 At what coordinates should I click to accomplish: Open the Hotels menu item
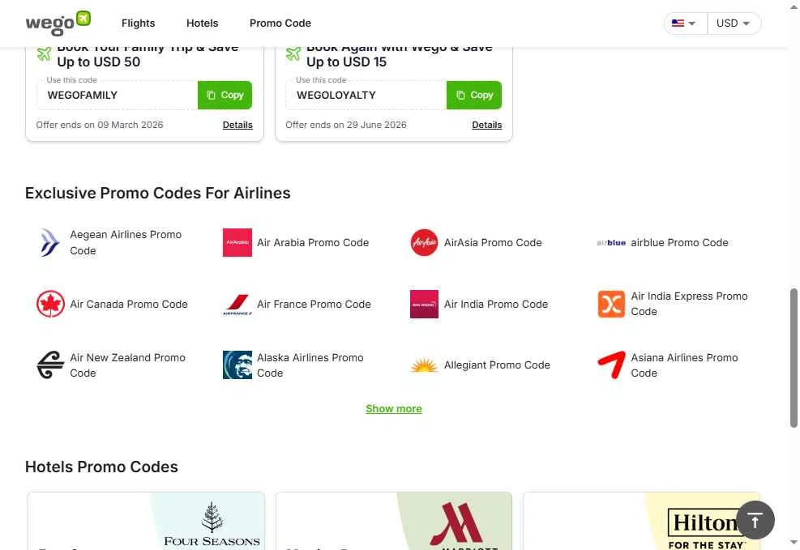click(202, 23)
